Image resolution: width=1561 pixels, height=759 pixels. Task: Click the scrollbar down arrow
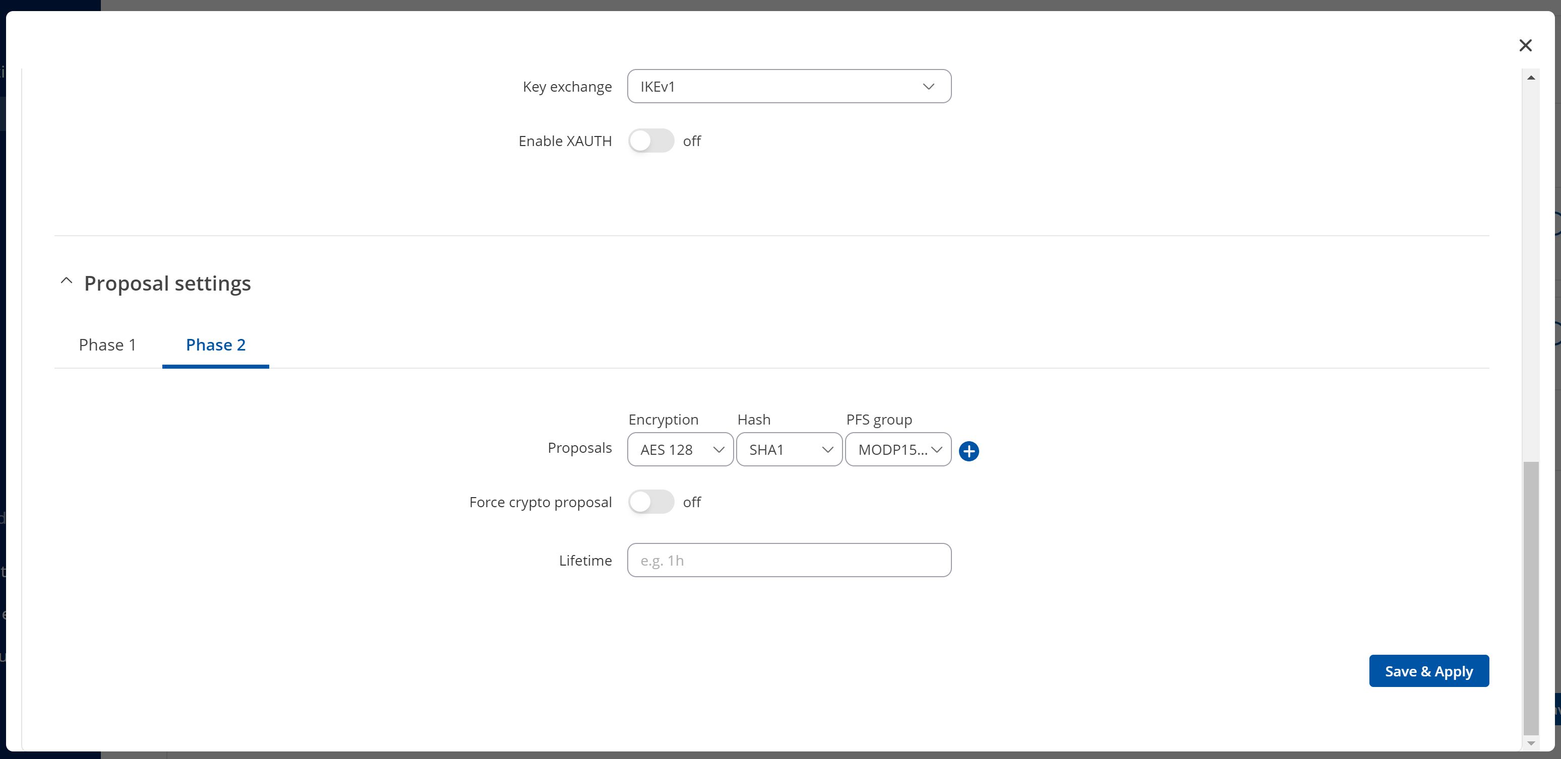[x=1531, y=743]
